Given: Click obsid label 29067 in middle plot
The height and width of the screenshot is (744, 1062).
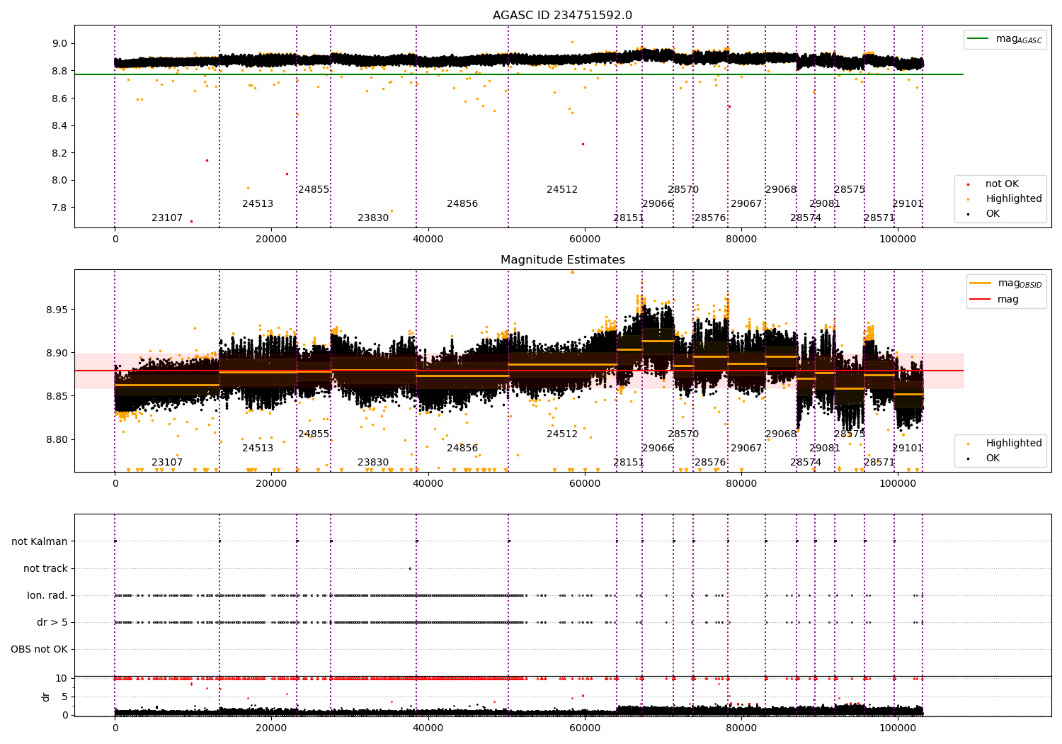Looking at the screenshot, I should [x=746, y=449].
